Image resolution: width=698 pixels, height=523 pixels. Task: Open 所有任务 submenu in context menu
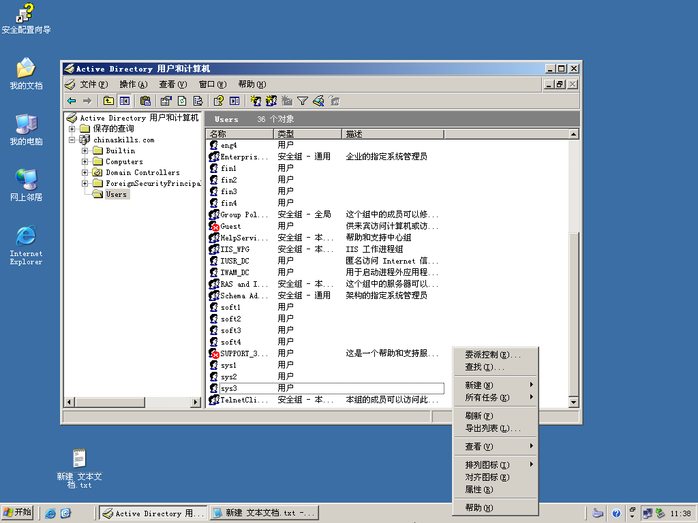(x=496, y=398)
